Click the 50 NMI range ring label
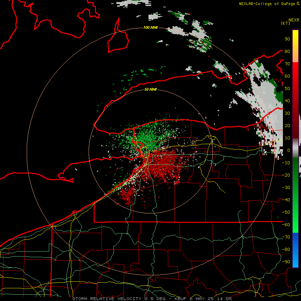Screen dimensions: 301x301 [x=150, y=89]
